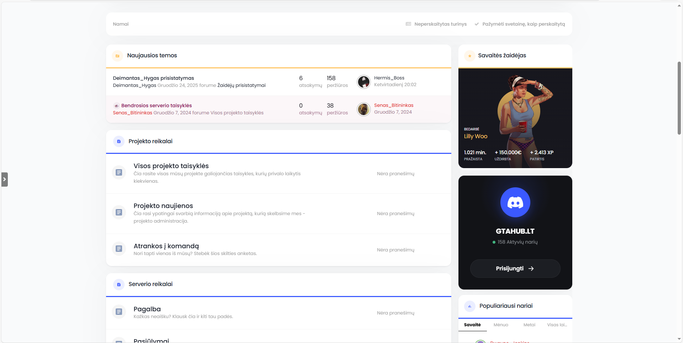Open Senas_Bitininkas avatar in last-post column
The width and height of the screenshot is (683, 343).
[364, 109]
